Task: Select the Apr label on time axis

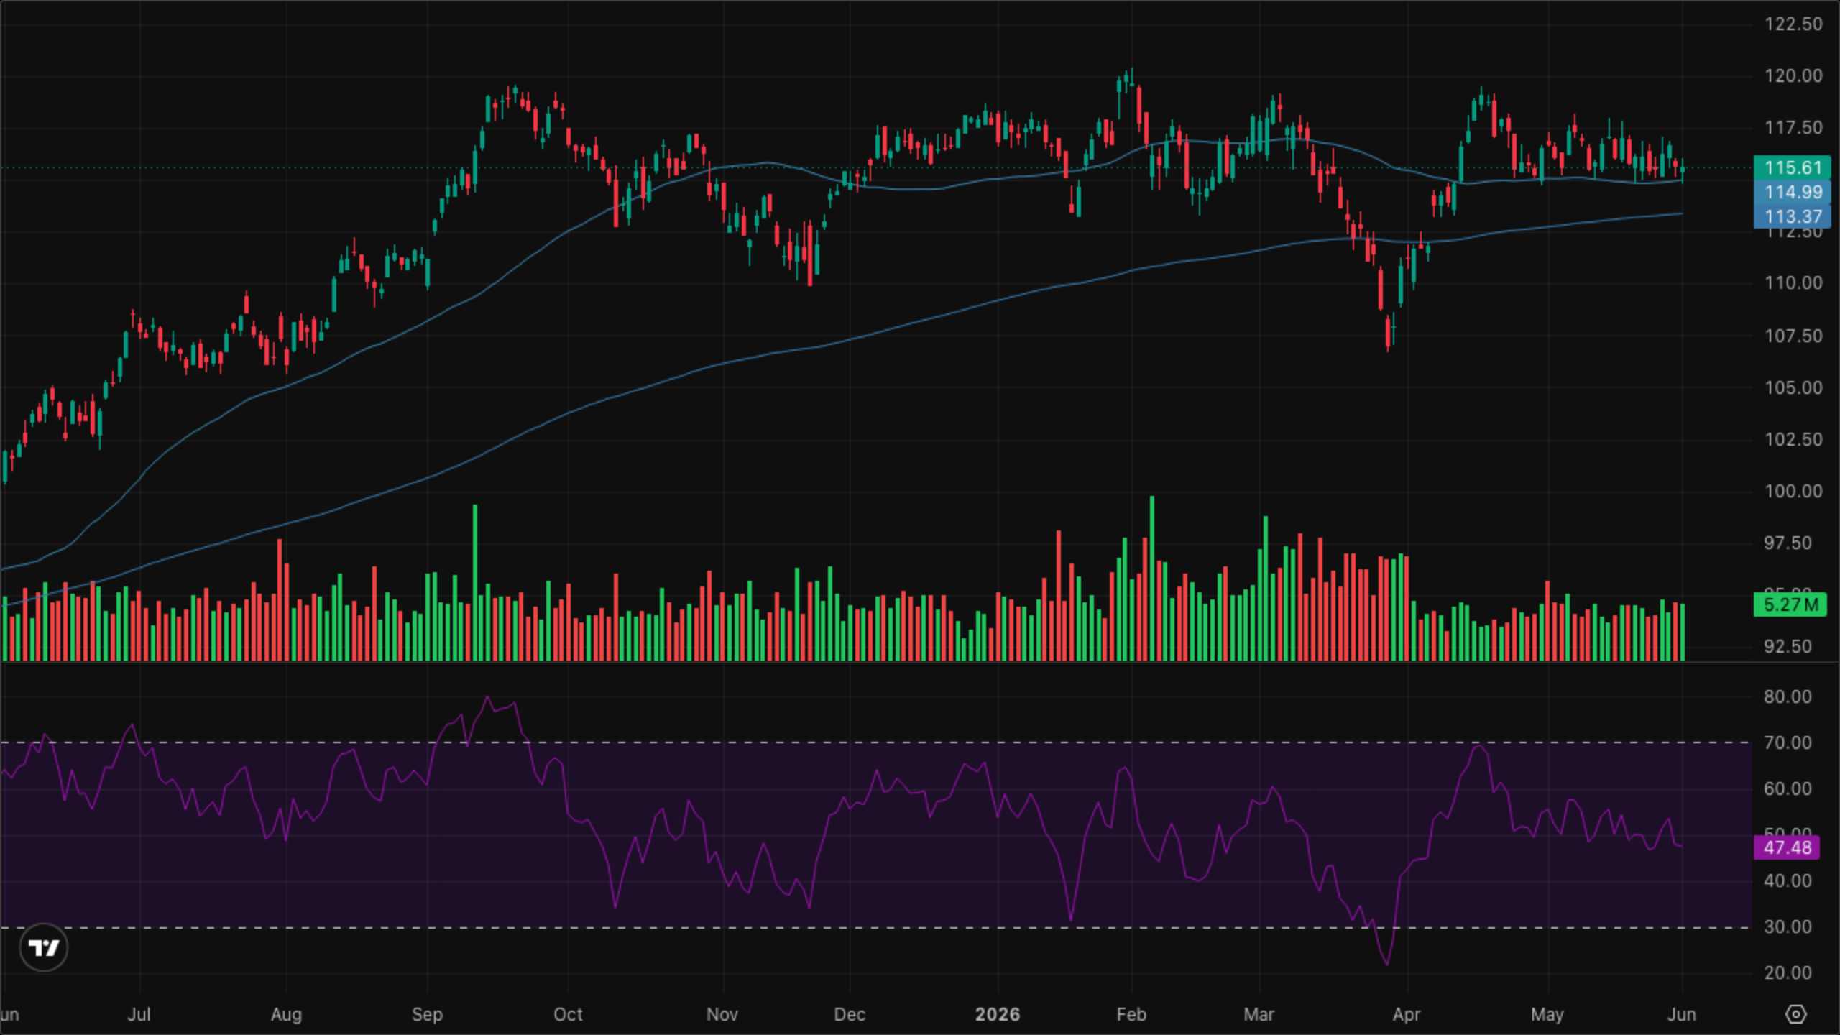Action: pos(1407,1014)
